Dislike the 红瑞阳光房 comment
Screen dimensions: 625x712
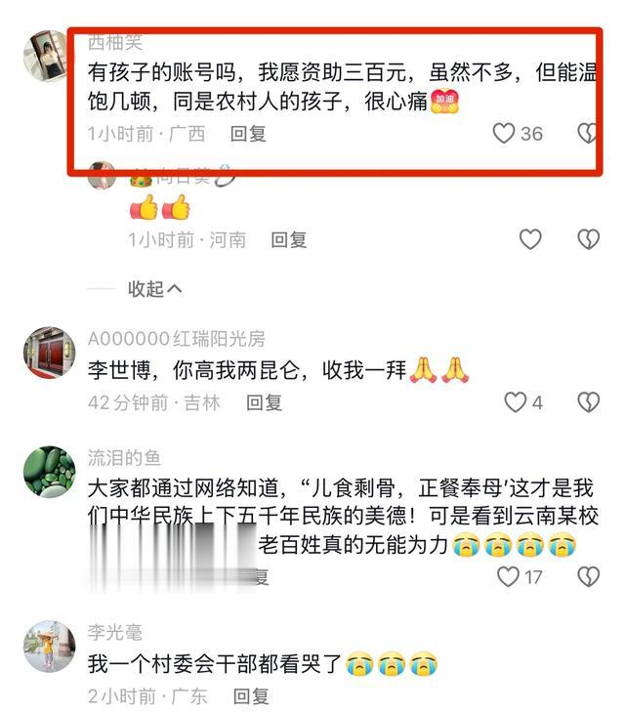coord(588,402)
